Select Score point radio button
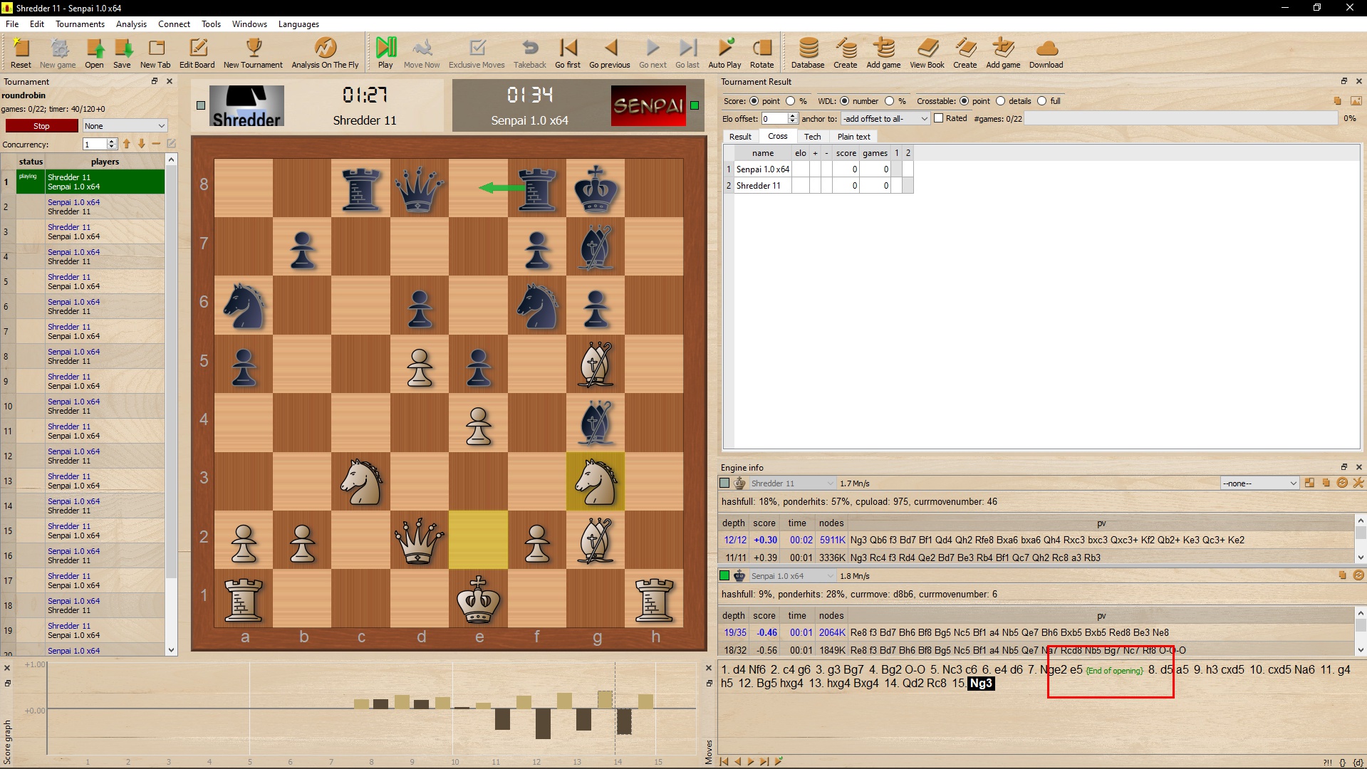This screenshot has height=769, width=1367. (x=754, y=101)
